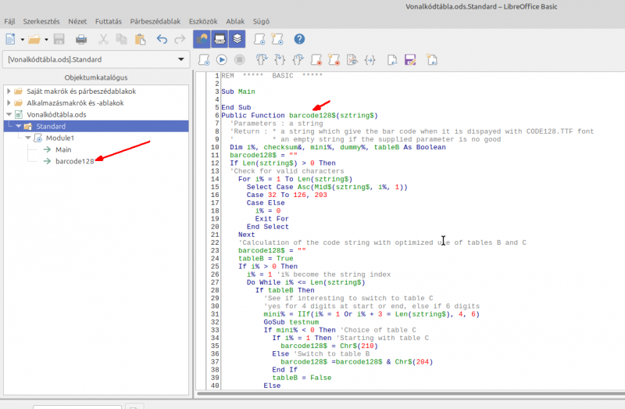The height and width of the screenshot is (409, 625).
Task: Expand Saját makrók és párbeszédablakok node
Action: coord(9,91)
